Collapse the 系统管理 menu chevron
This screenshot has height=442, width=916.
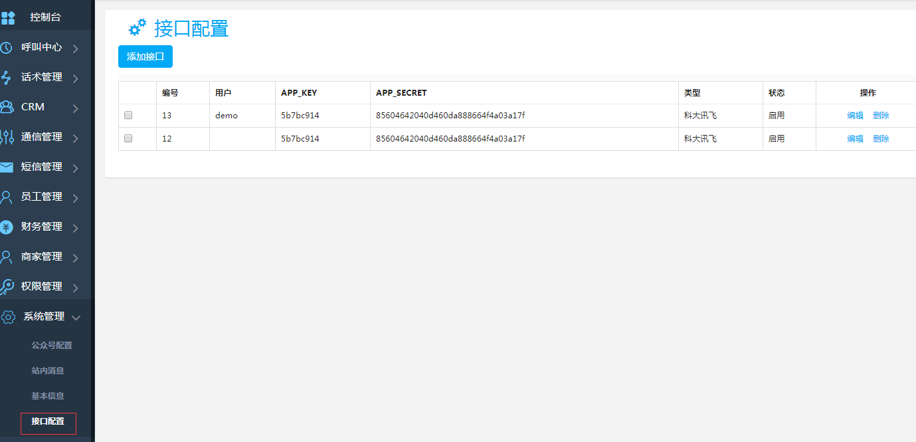(76, 318)
